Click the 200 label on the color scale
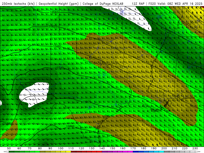 point(164,148)
